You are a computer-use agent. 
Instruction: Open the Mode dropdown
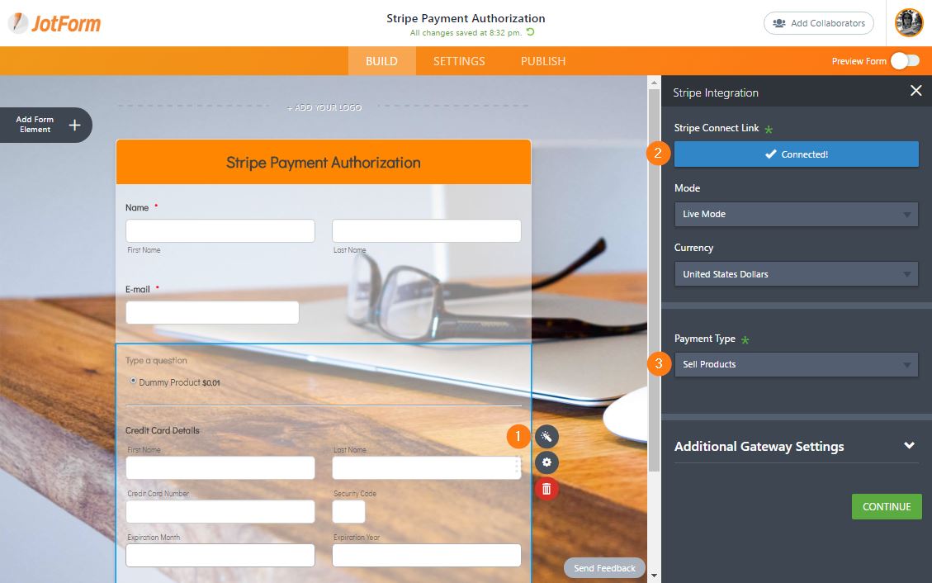796,214
